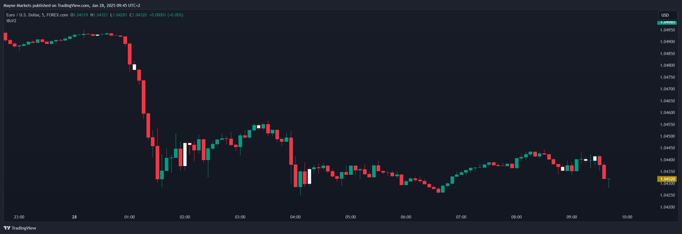Select the 1.04950 price axis level

(667, 30)
